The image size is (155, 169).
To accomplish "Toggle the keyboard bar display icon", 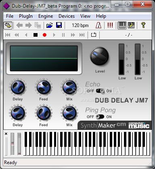I will [122, 25].
